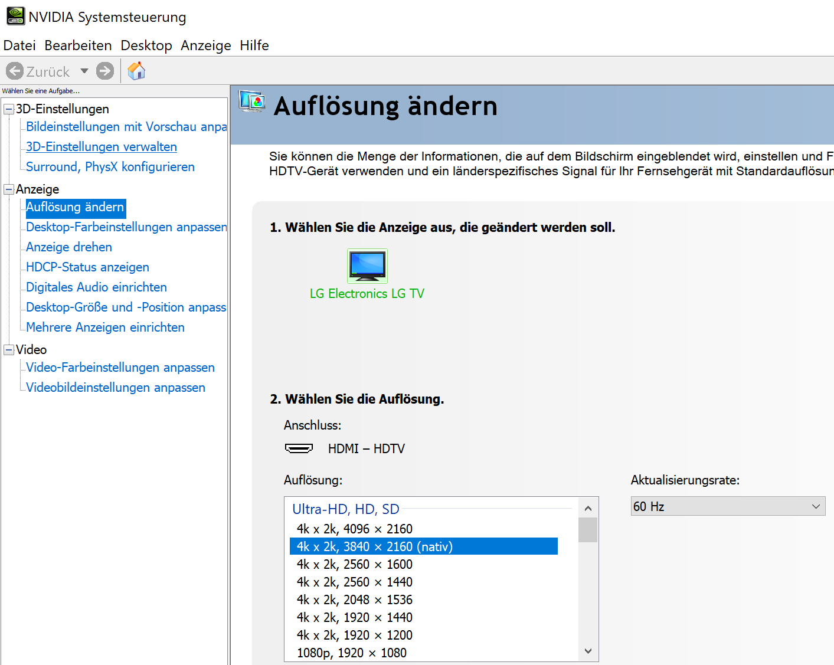The image size is (834, 665).
Task: Open Surround, PhysX konfigurieren
Action: (110, 167)
